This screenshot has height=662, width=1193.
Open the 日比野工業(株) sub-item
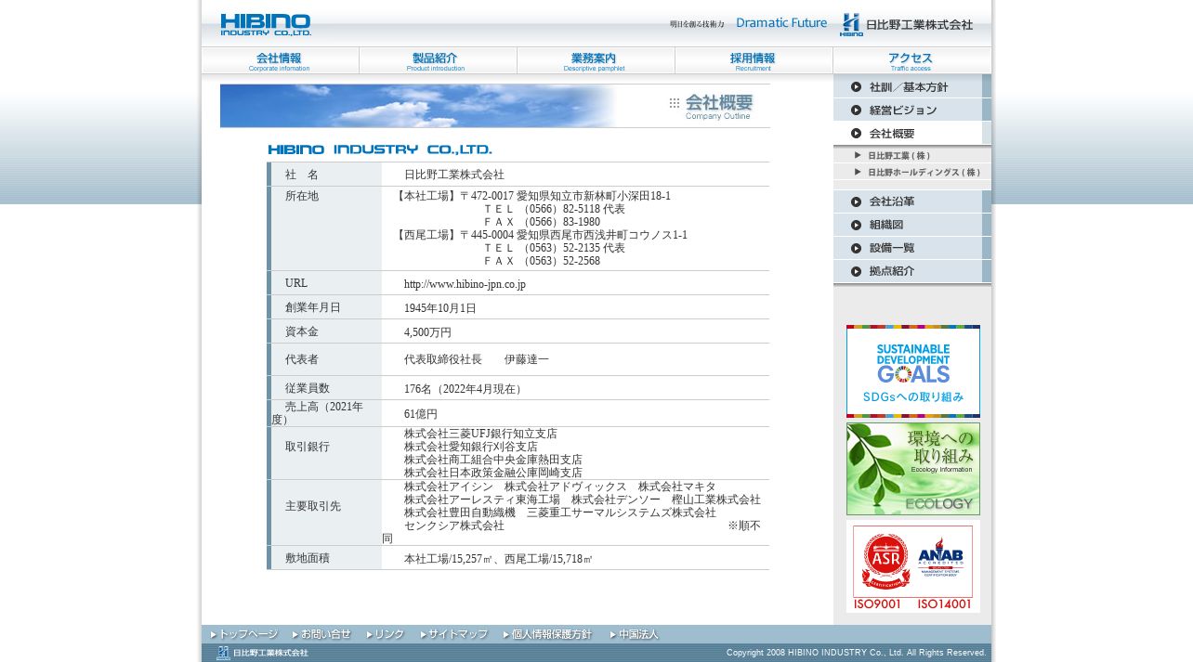click(x=912, y=156)
